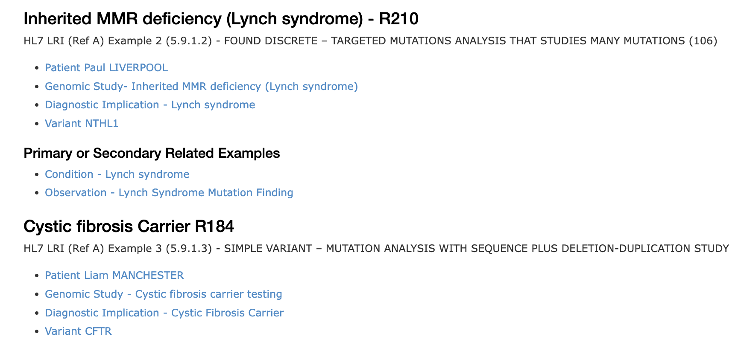Follow the Condition - Lynch syndrome link
The height and width of the screenshot is (348, 744).
coord(117,174)
